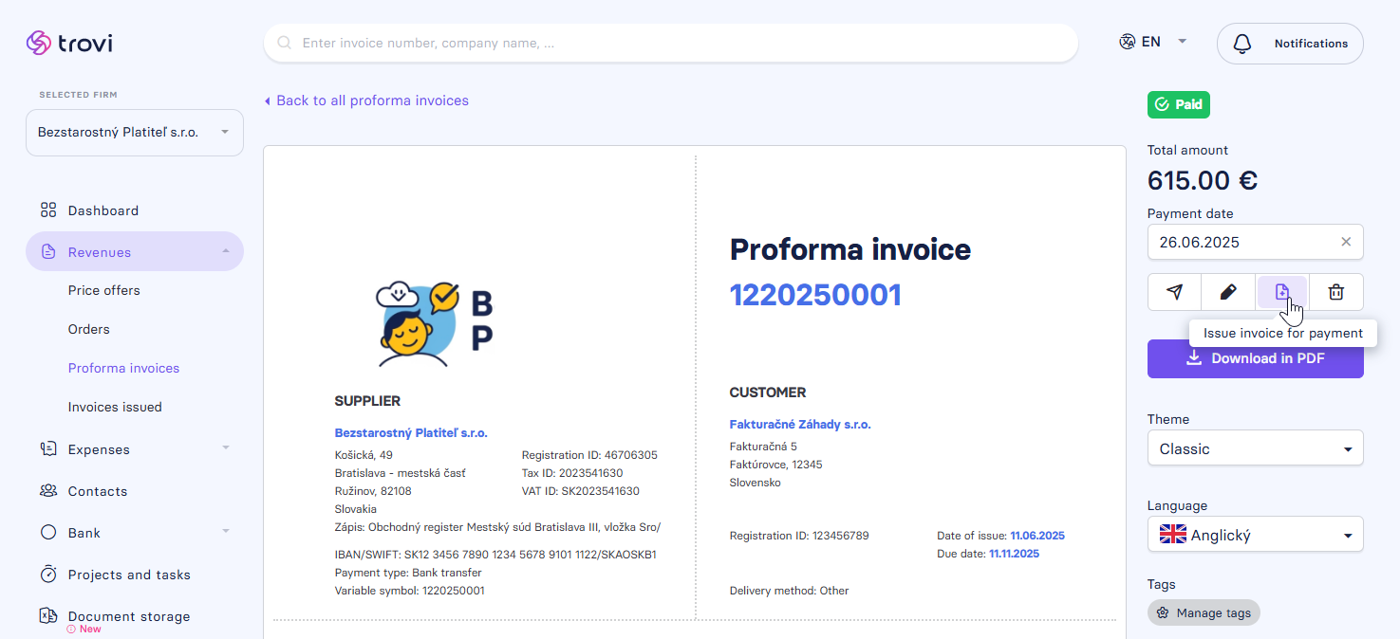1400x639 pixels.
Task: Delete the proforma with trash icon
Action: point(1336,292)
